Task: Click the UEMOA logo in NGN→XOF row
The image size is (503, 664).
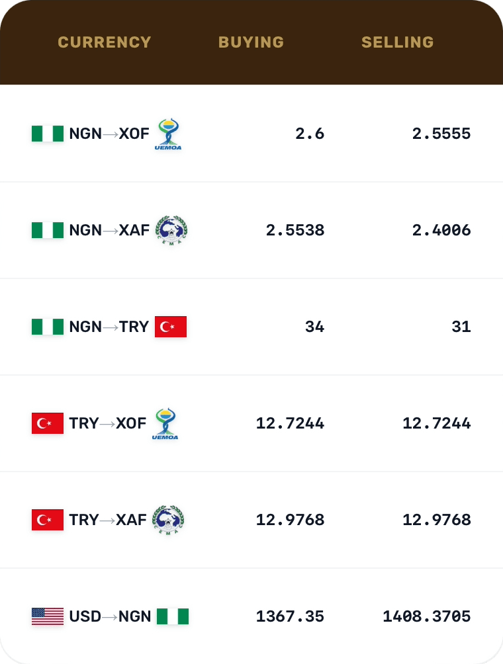Action: [x=168, y=134]
